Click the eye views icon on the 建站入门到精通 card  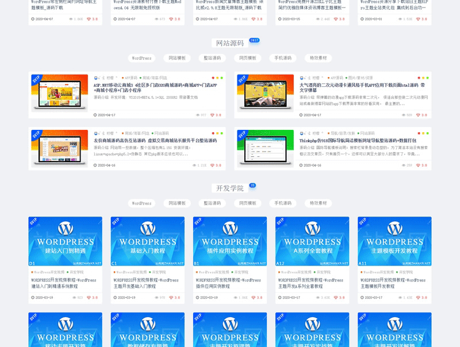75,298
